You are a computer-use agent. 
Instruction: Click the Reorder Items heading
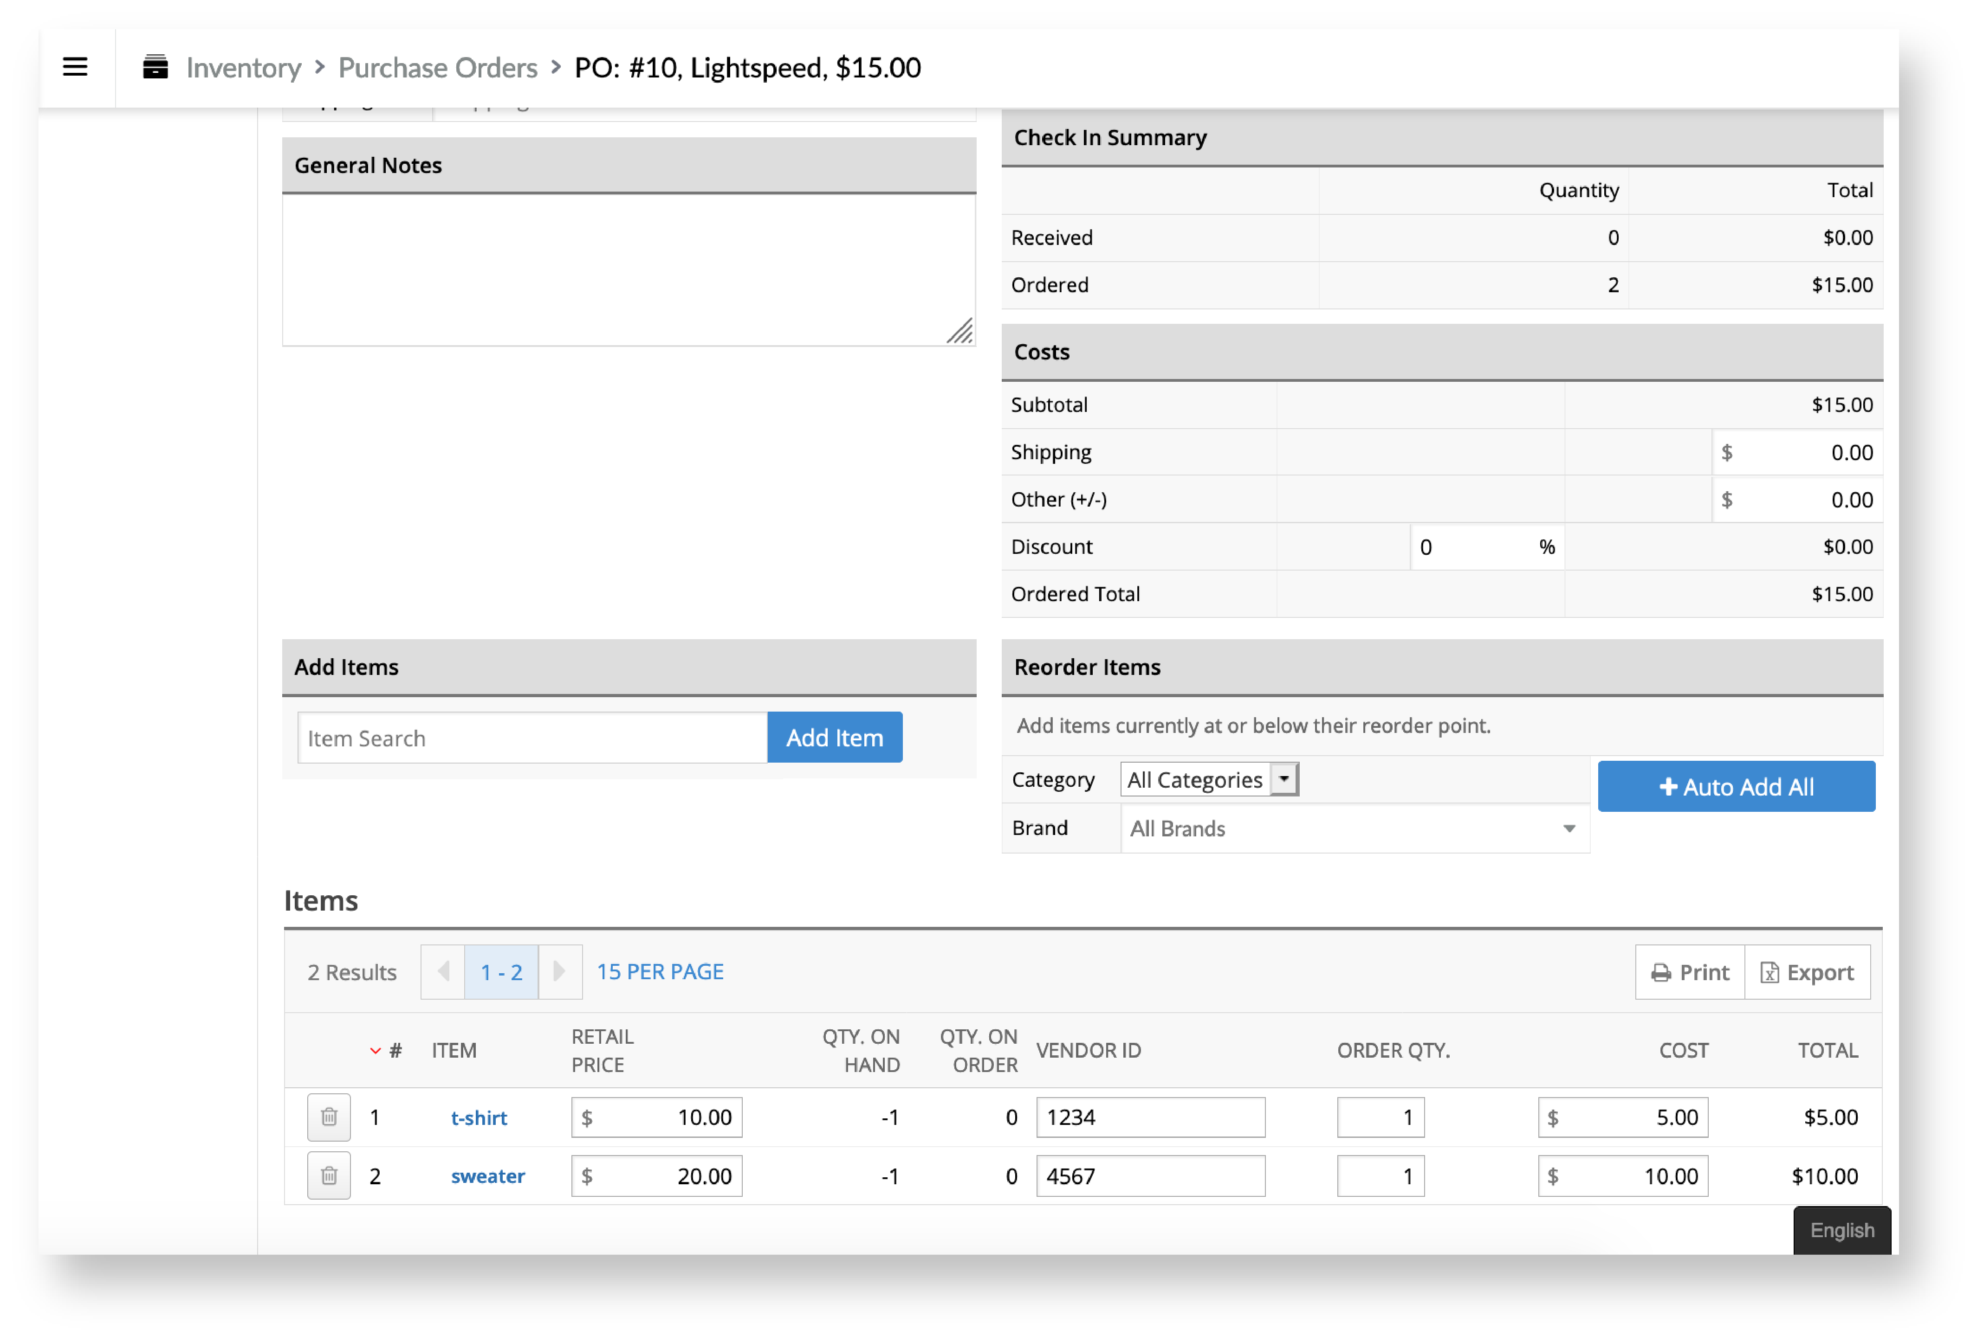[x=1086, y=667]
